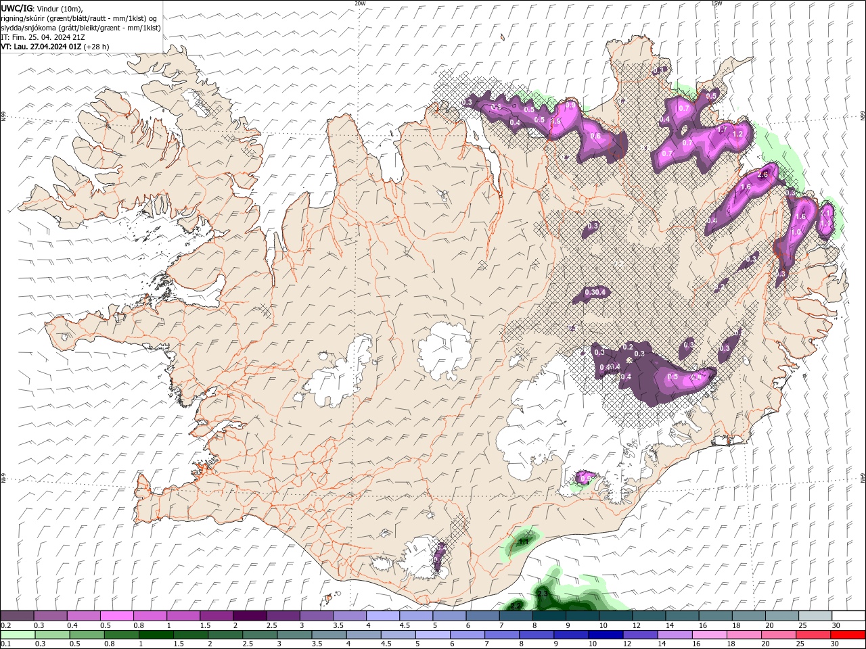Pick the lower legend swatch starting at 3.5

(x=328, y=635)
